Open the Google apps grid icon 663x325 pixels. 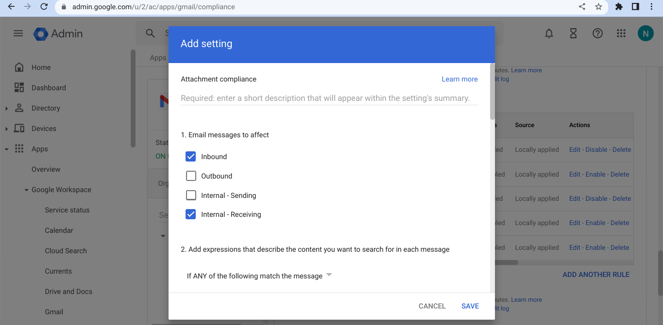[621, 33]
